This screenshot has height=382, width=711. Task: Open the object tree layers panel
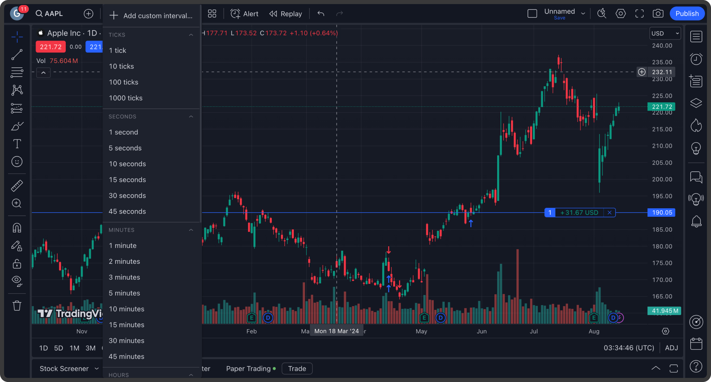(696, 103)
